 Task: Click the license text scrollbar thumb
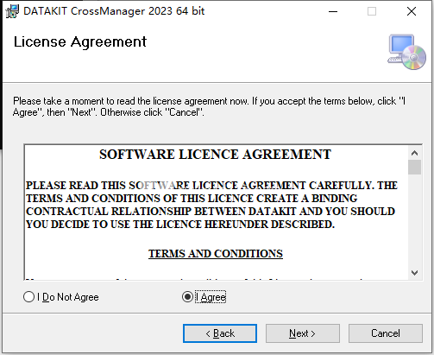(414, 167)
